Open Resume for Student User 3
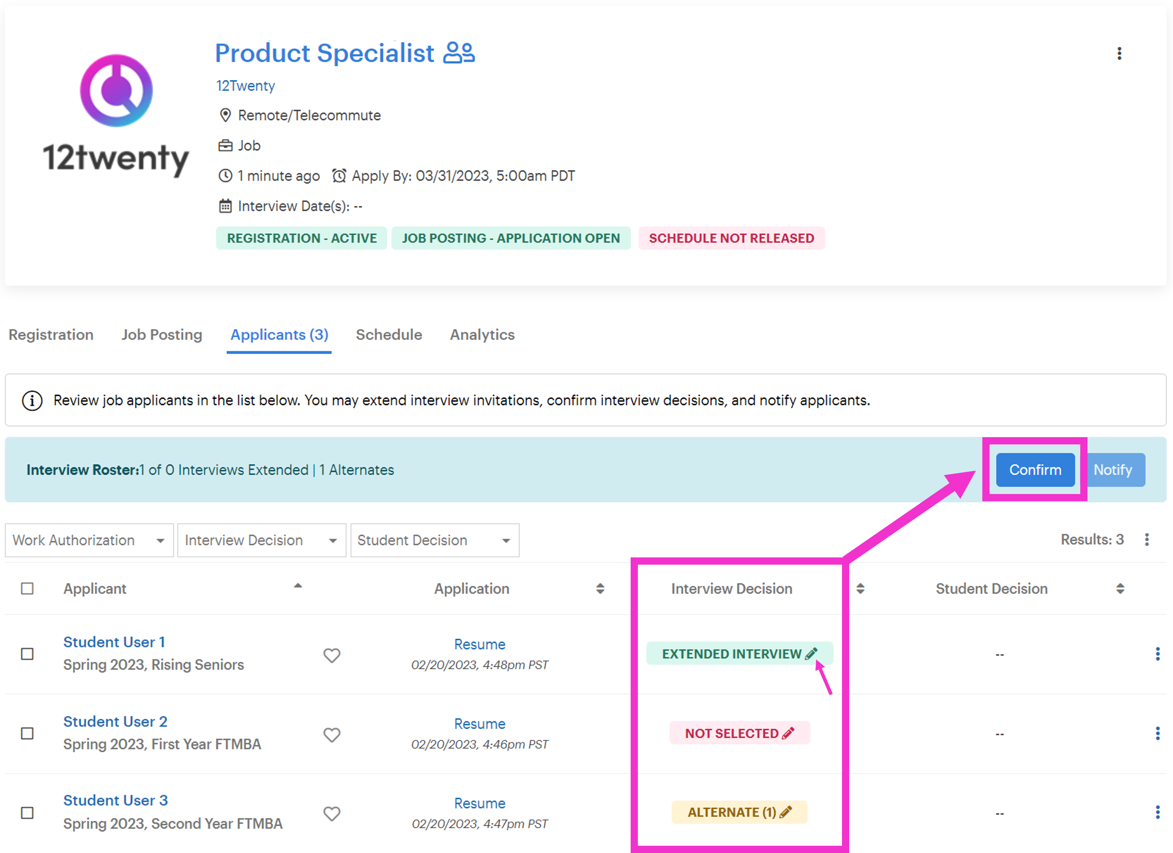This screenshot has height=853, width=1173. (479, 803)
